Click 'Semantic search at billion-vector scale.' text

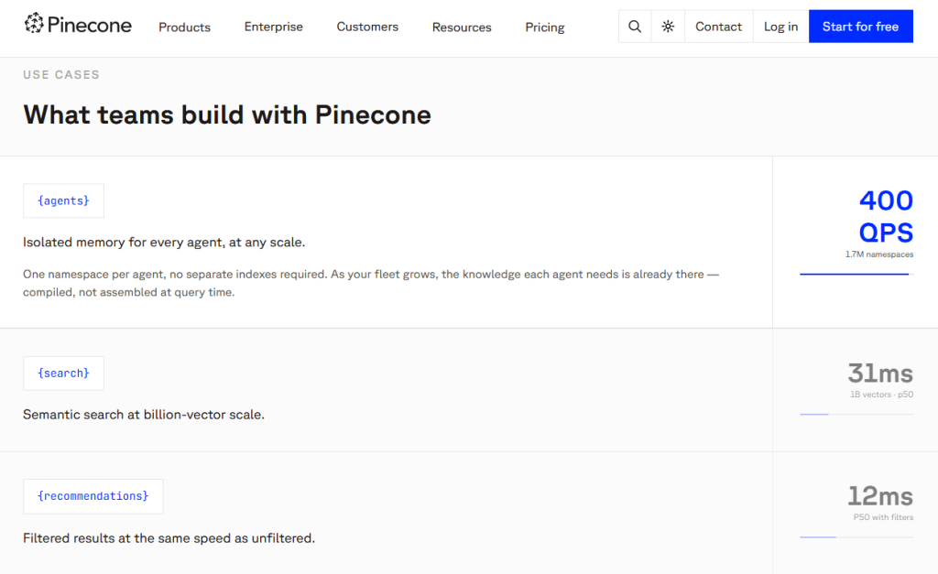click(144, 415)
